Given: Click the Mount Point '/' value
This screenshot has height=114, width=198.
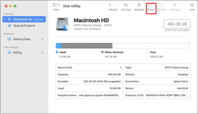Looking at the screenshot, I should (x=120, y=68).
